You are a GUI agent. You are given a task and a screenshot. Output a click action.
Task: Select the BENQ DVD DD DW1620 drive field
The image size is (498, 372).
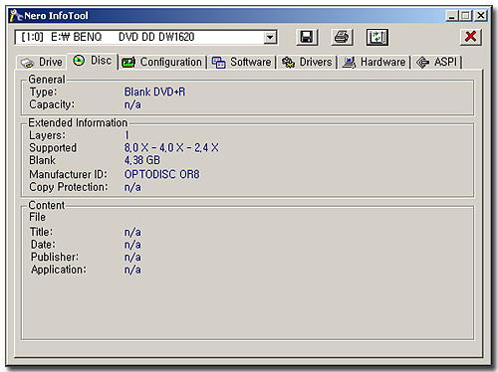[146, 37]
